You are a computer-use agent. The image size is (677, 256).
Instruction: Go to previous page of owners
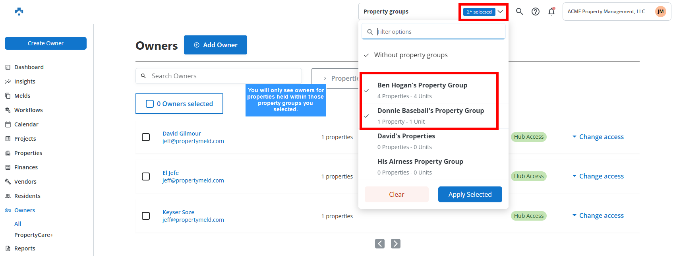coord(380,244)
